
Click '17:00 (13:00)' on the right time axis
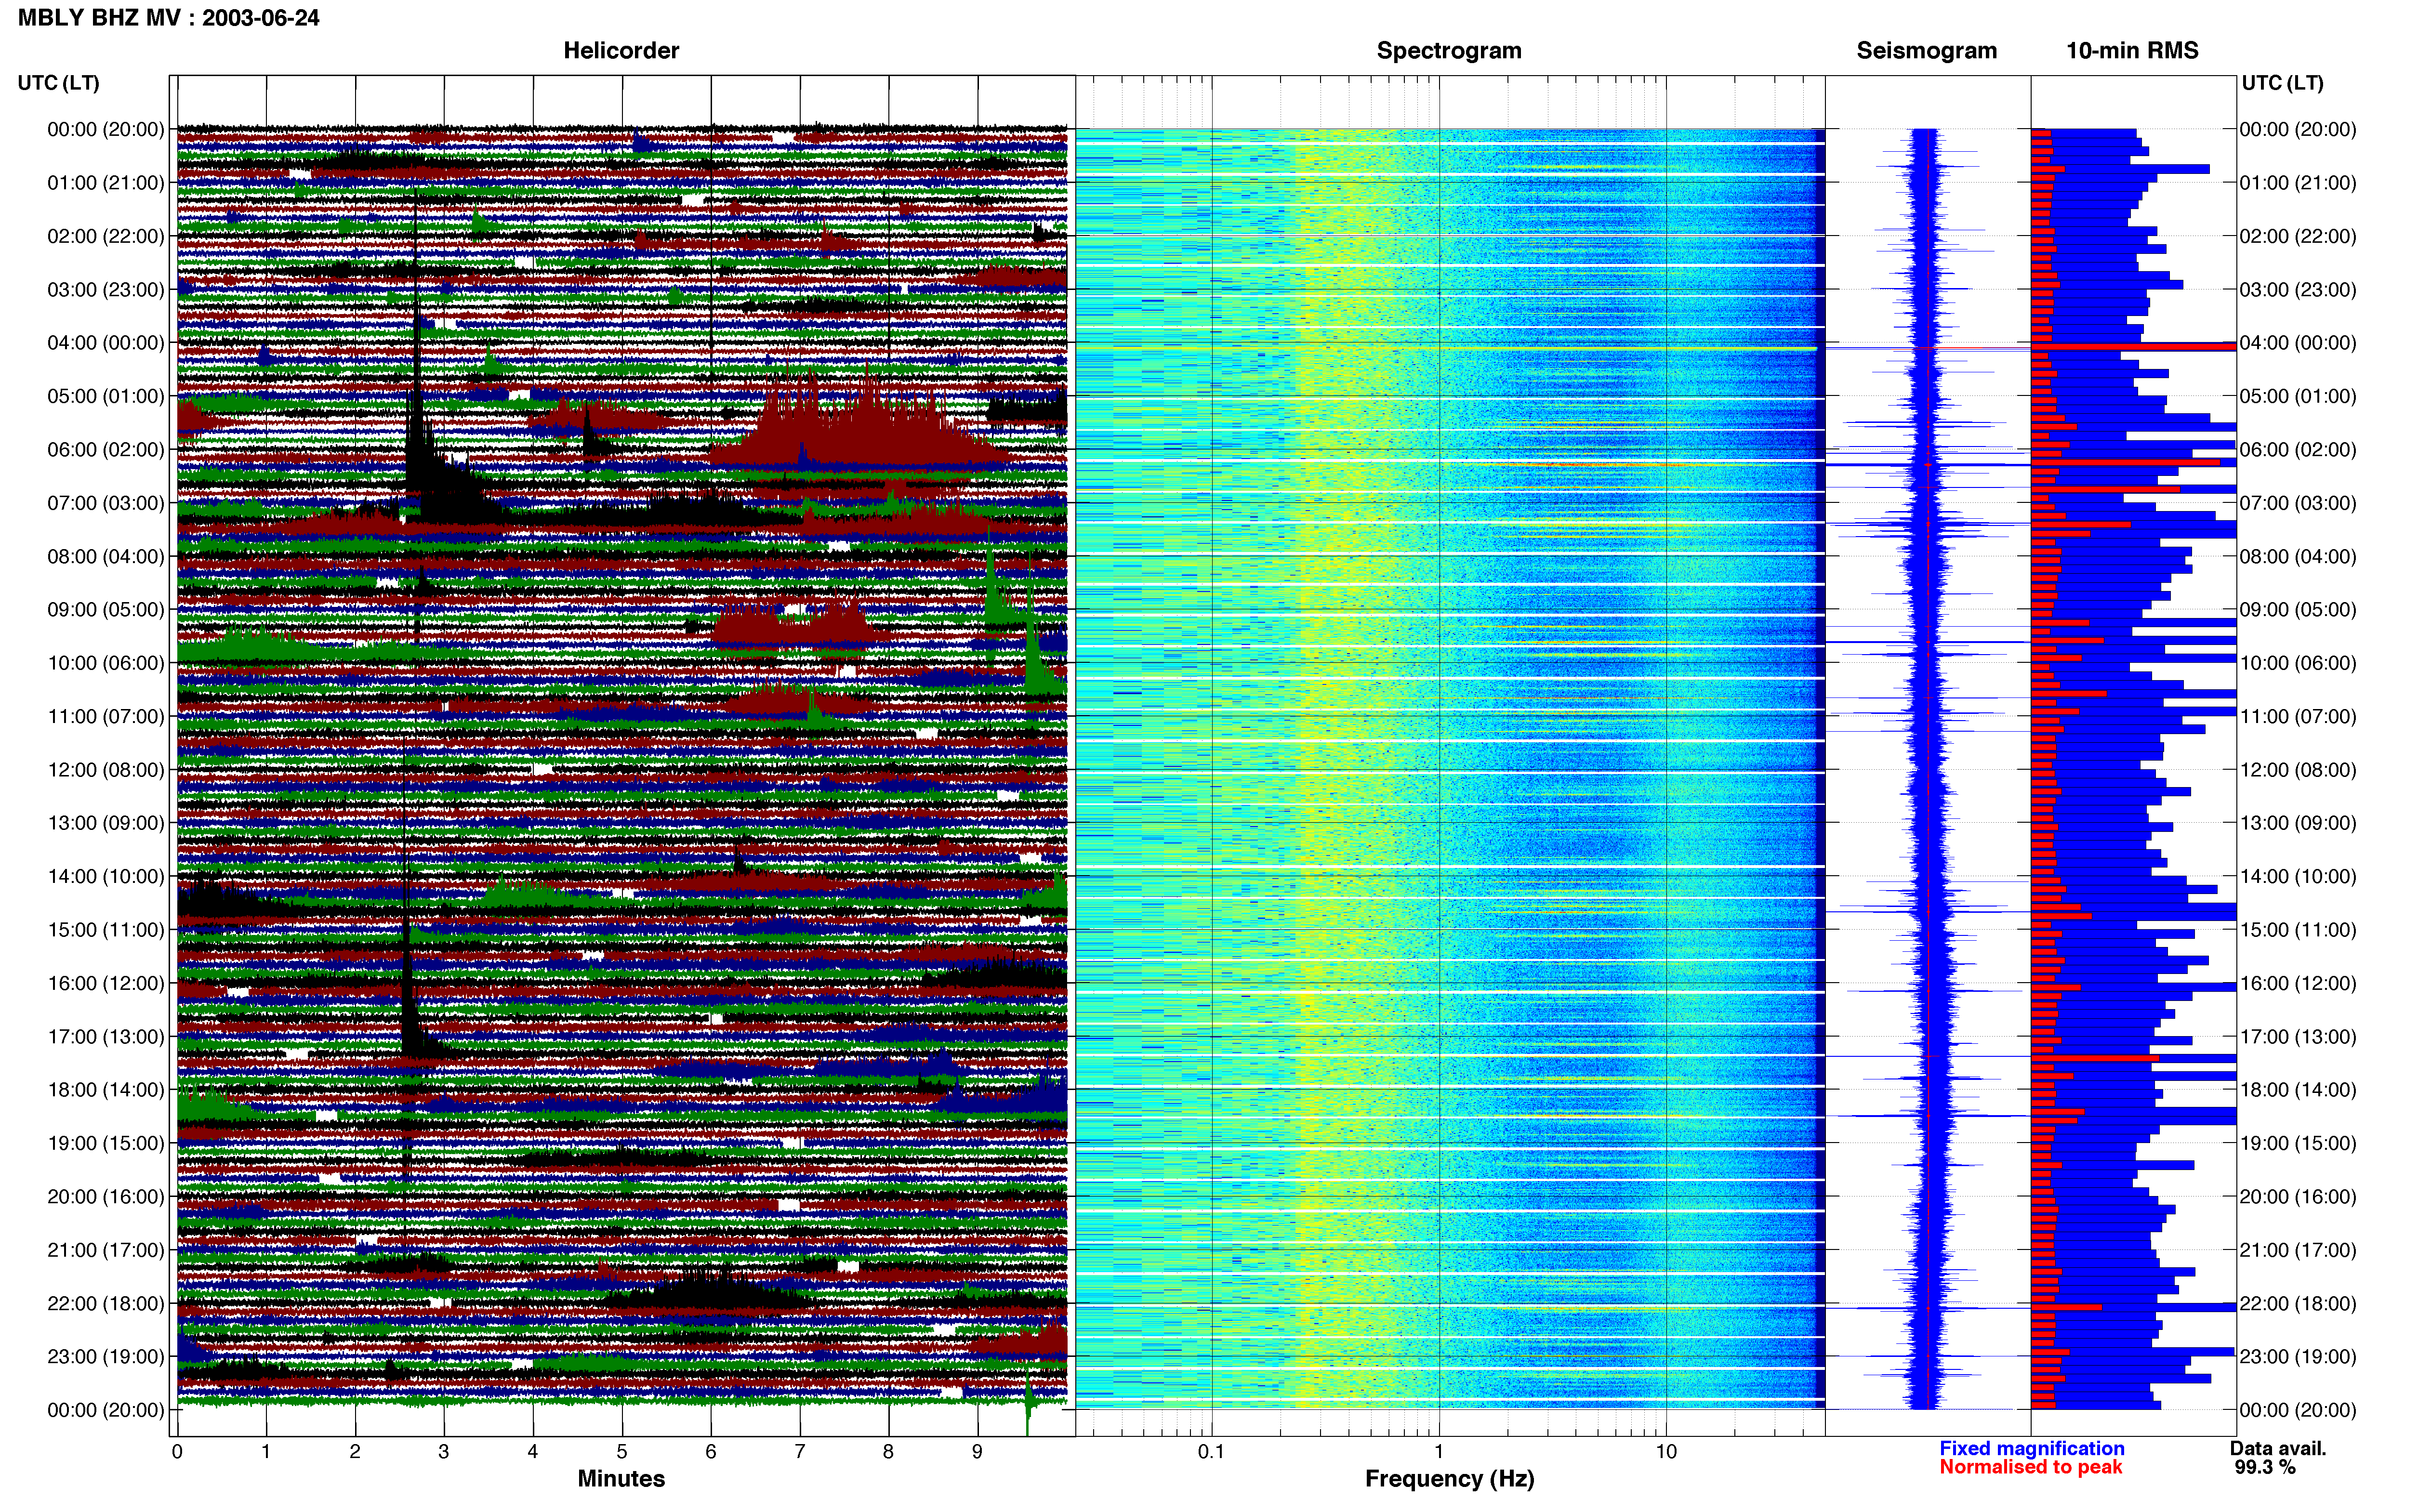pyautogui.click(x=2298, y=1036)
